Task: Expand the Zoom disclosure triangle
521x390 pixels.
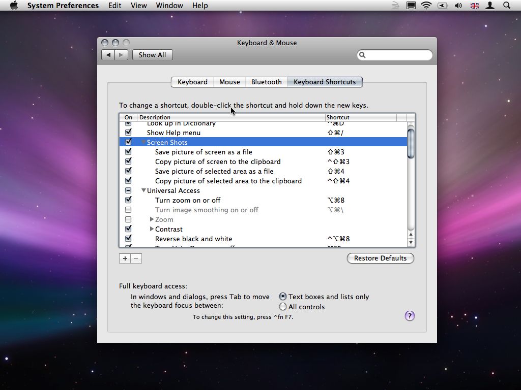Action: [152, 219]
